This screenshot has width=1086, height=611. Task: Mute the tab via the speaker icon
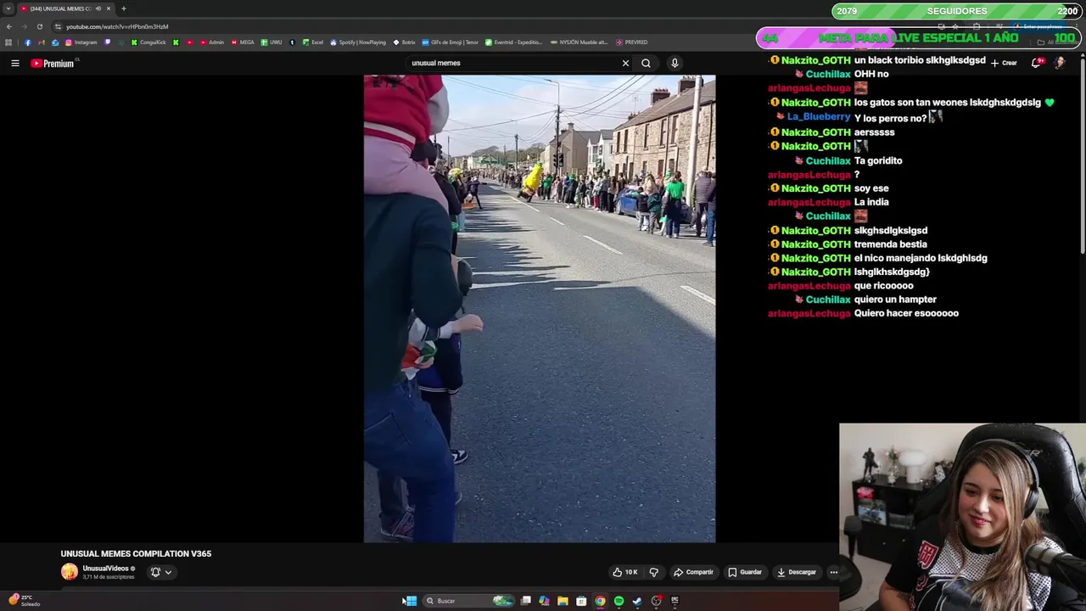click(98, 8)
